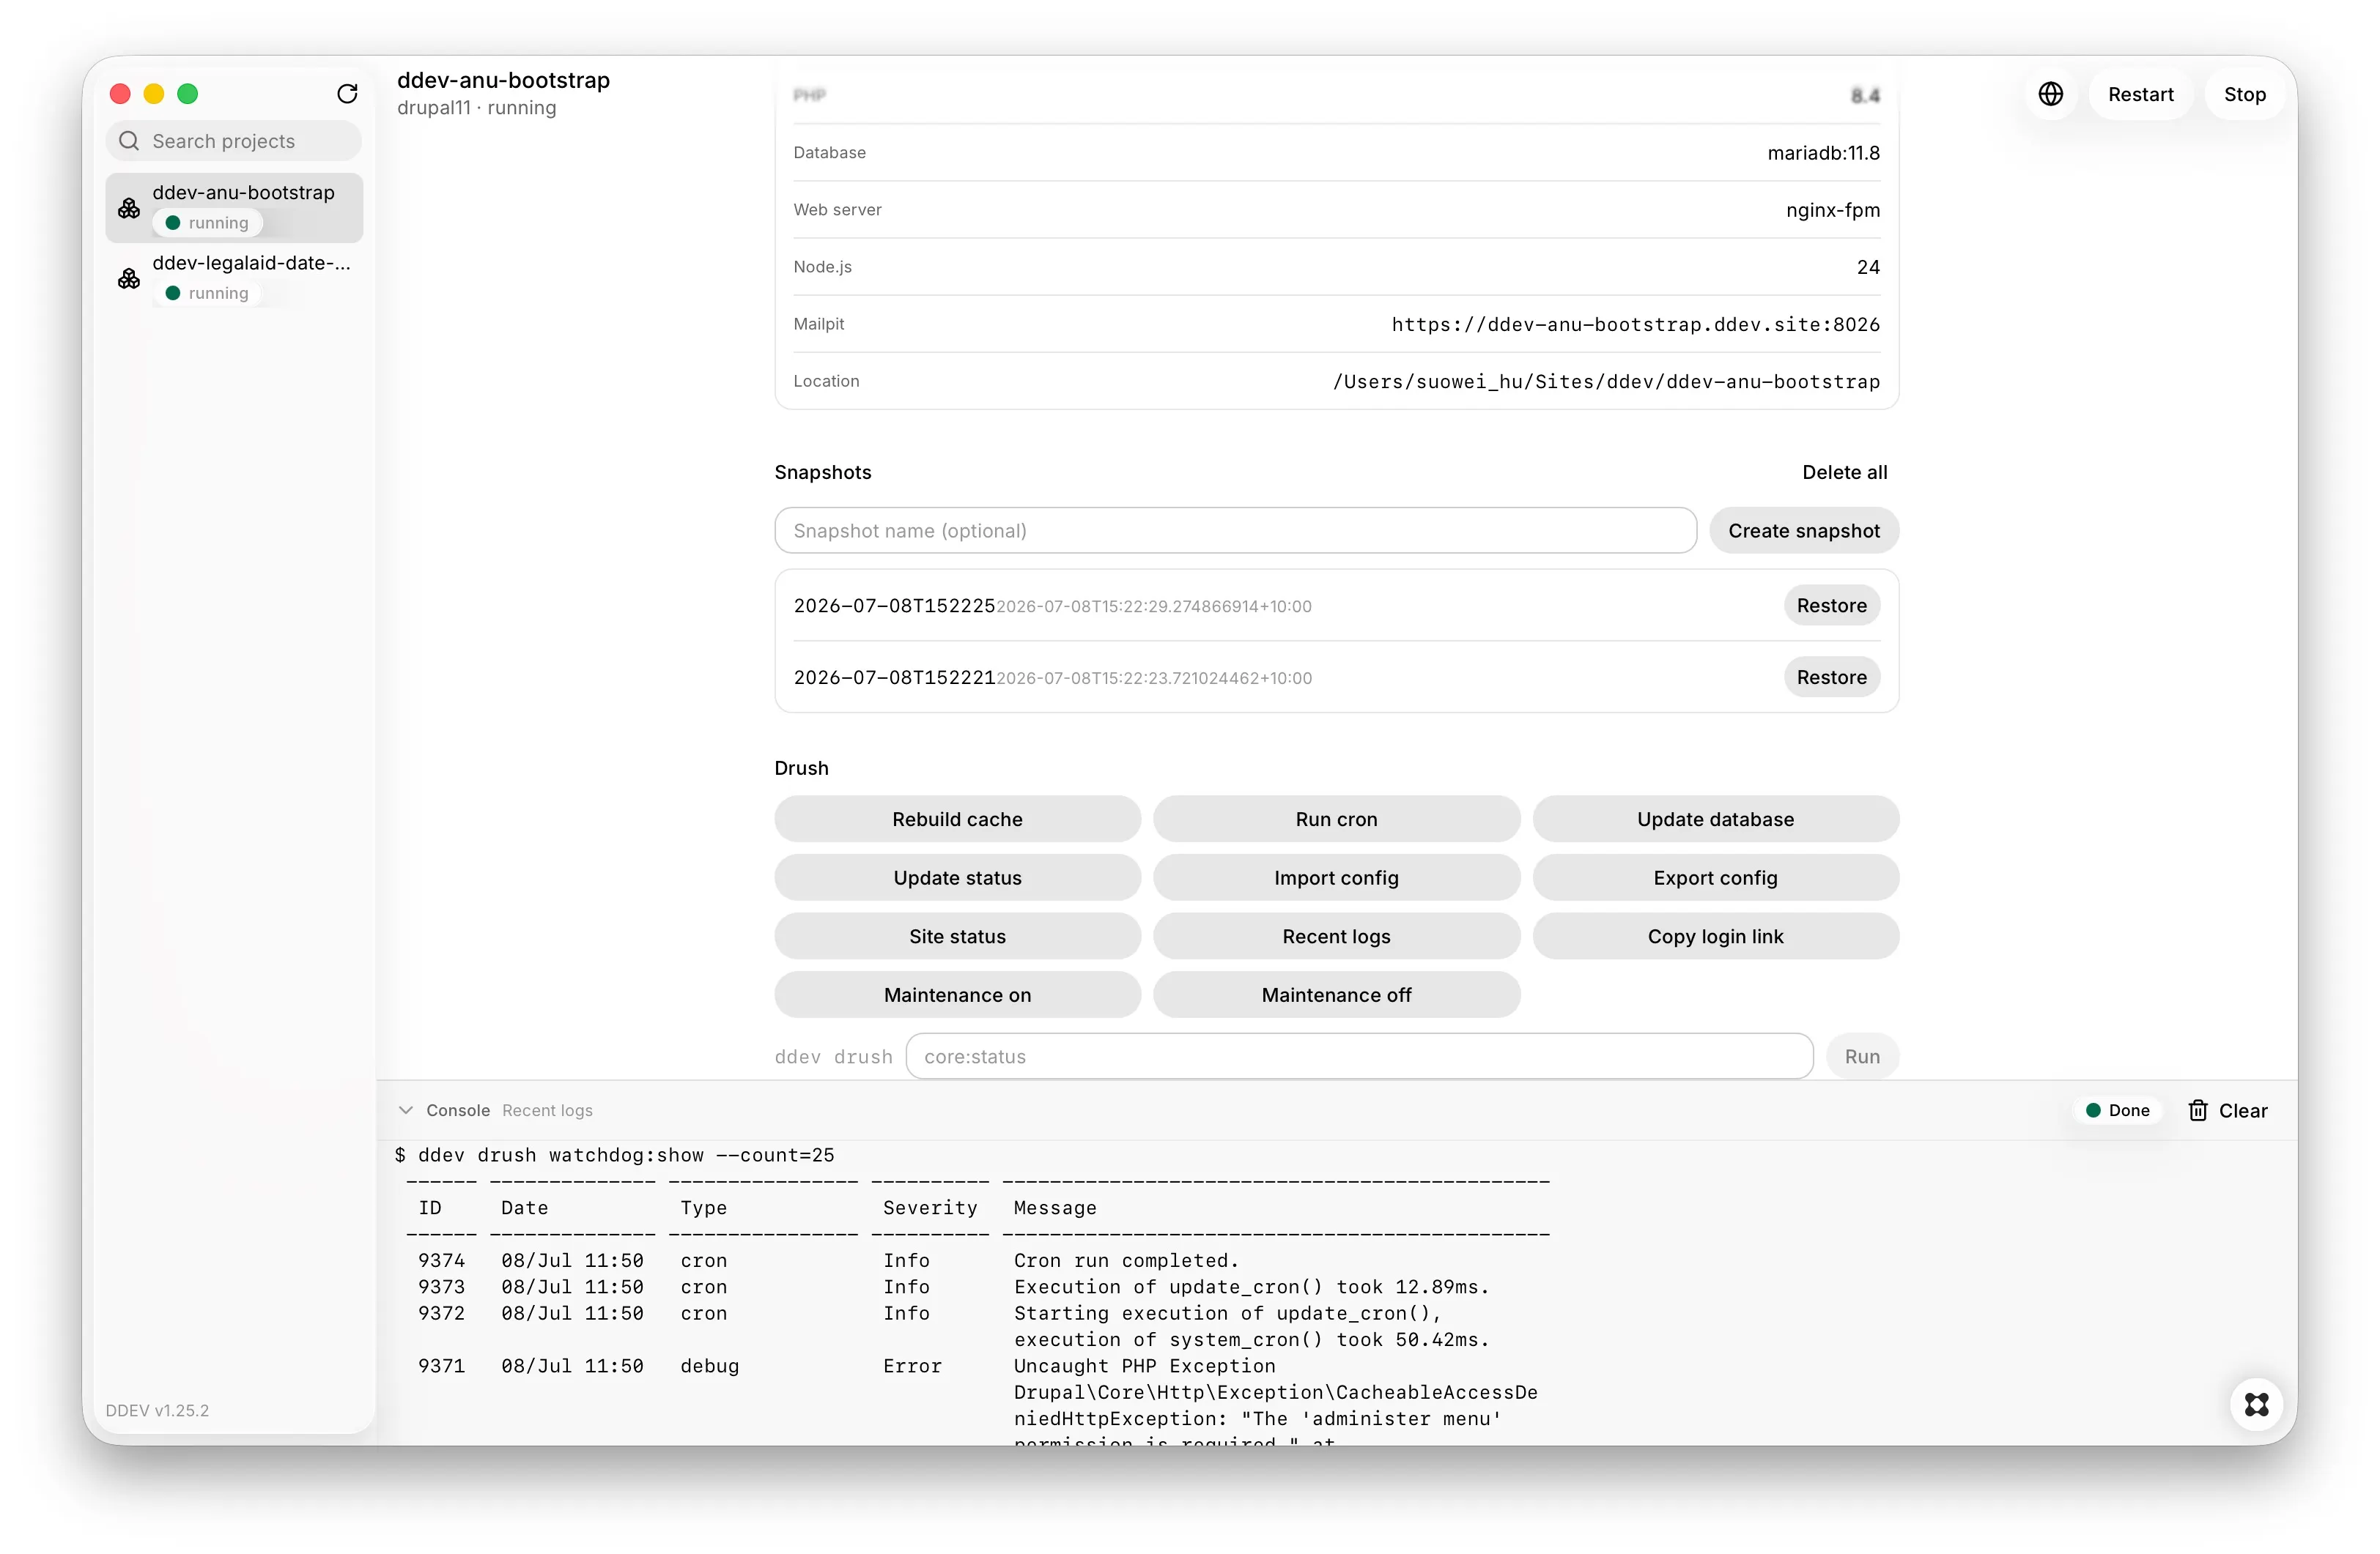The image size is (2380, 1554).
Task: Open the floating button at bottom right
Action: pyautogui.click(x=2256, y=1404)
